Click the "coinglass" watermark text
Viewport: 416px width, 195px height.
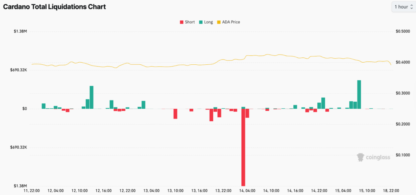(378, 157)
